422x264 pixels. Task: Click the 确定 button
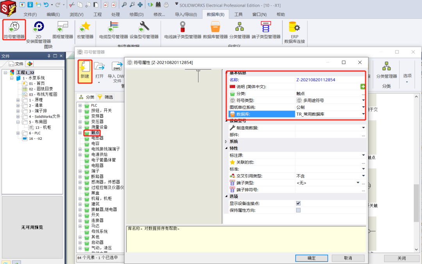coord(311,258)
